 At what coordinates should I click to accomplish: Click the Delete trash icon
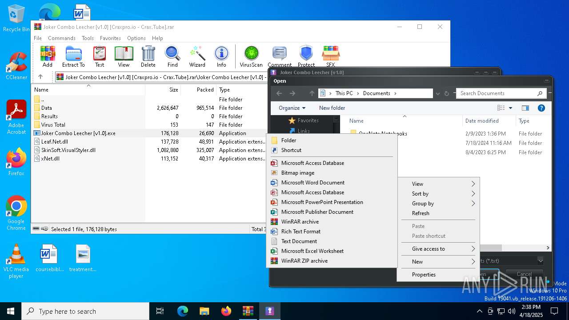click(148, 56)
